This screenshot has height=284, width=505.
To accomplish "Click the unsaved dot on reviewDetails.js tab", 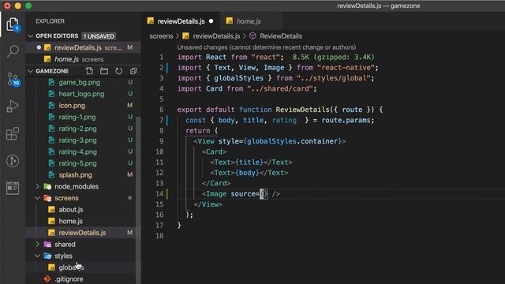I will click(211, 21).
